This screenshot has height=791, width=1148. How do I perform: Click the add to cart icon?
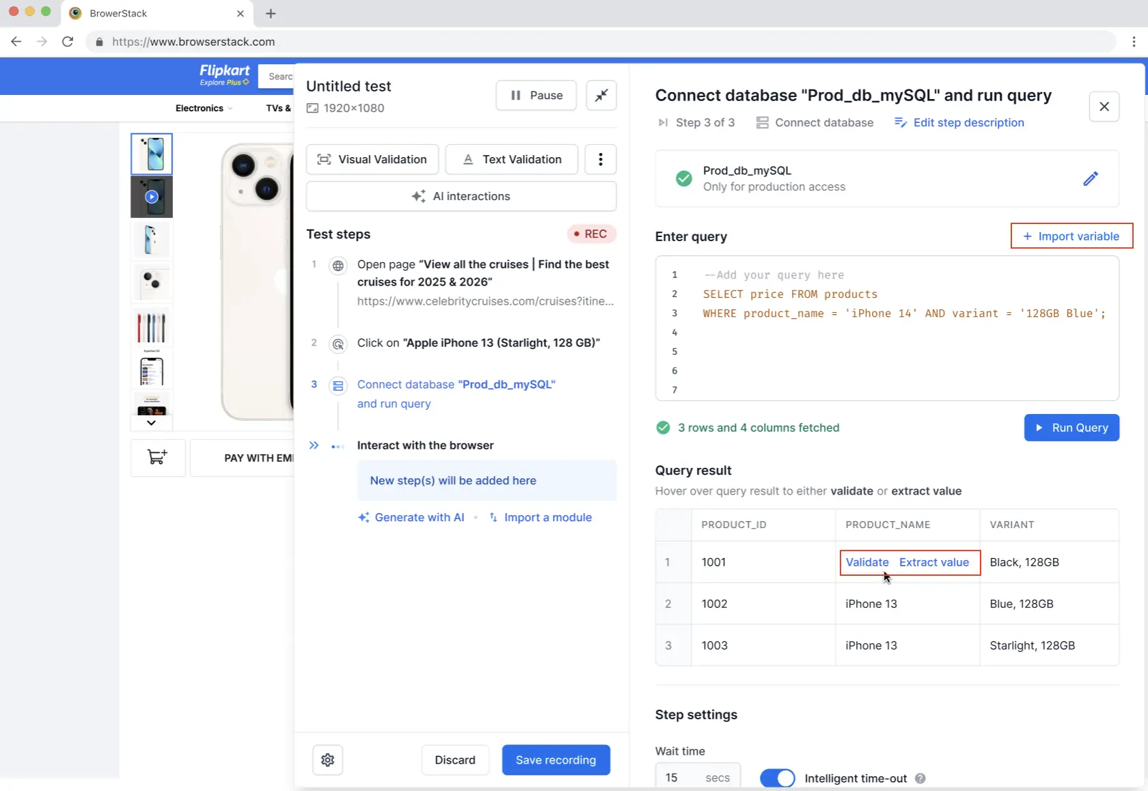pos(157,458)
